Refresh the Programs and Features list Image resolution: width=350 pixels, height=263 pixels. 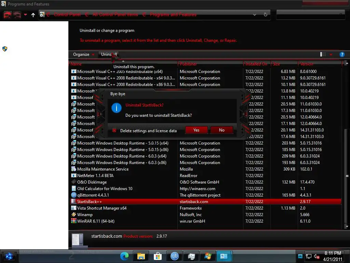[x=265, y=15]
